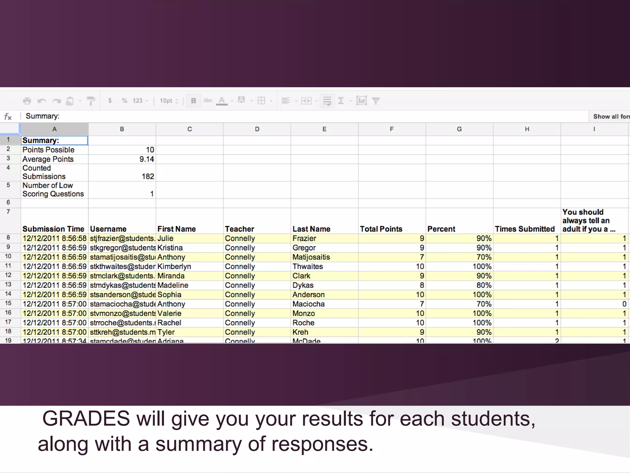Click the print icon in toolbar

pyautogui.click(x=27, y=101)
